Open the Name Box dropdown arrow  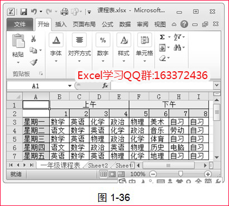point(70,86)
